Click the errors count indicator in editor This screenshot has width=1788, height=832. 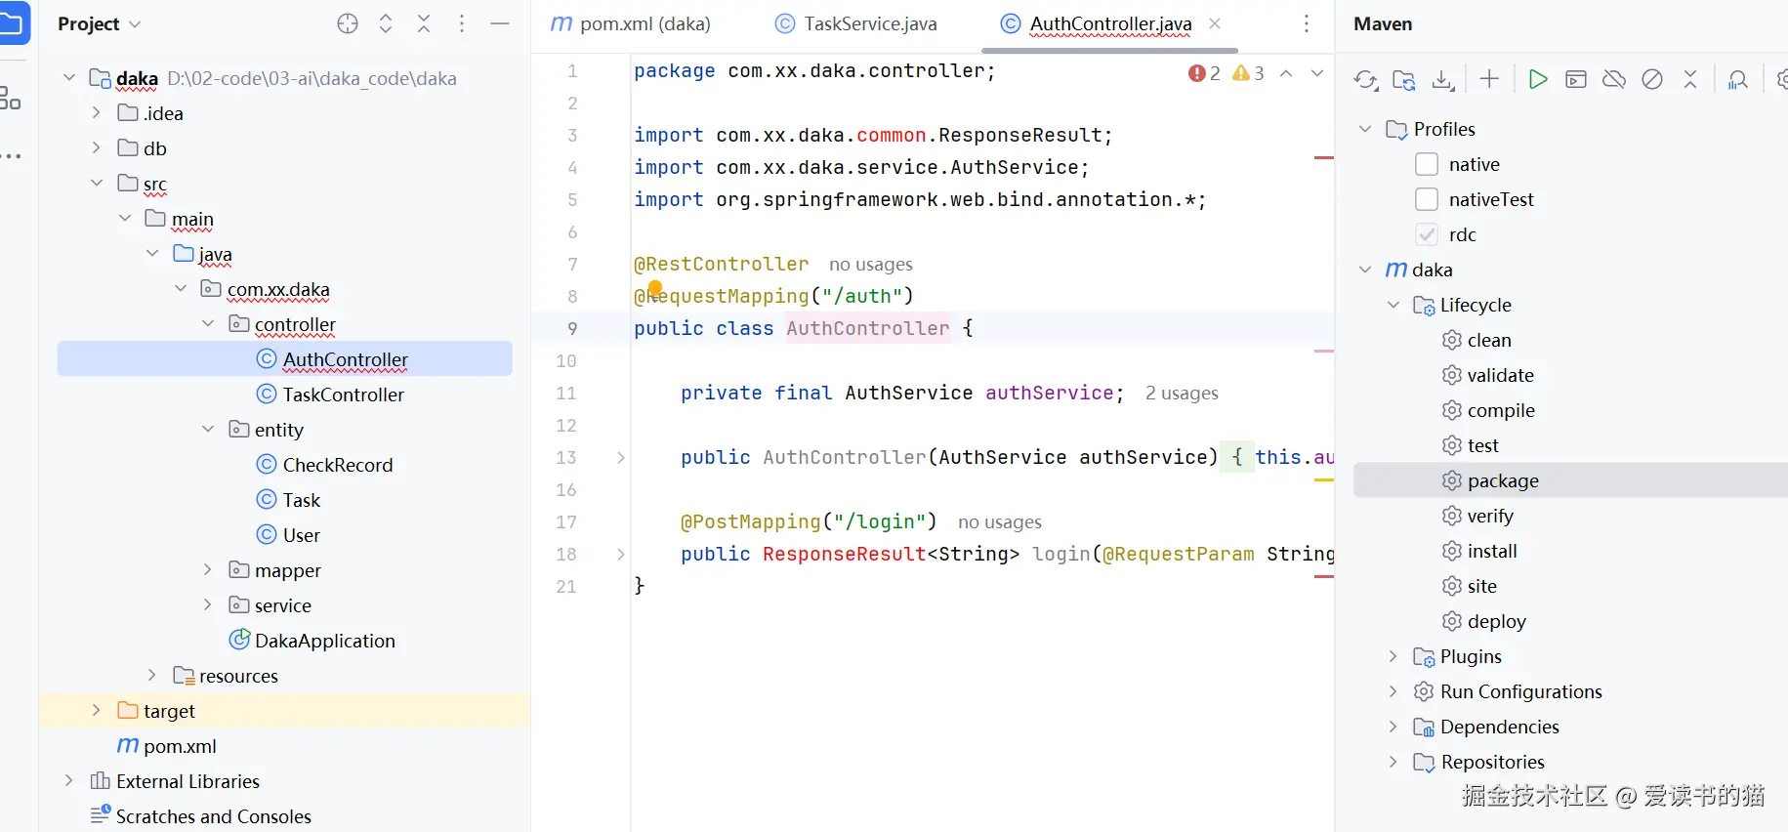1204,73
